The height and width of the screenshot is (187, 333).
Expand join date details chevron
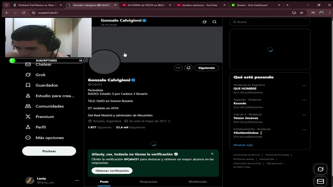(169, 121)
